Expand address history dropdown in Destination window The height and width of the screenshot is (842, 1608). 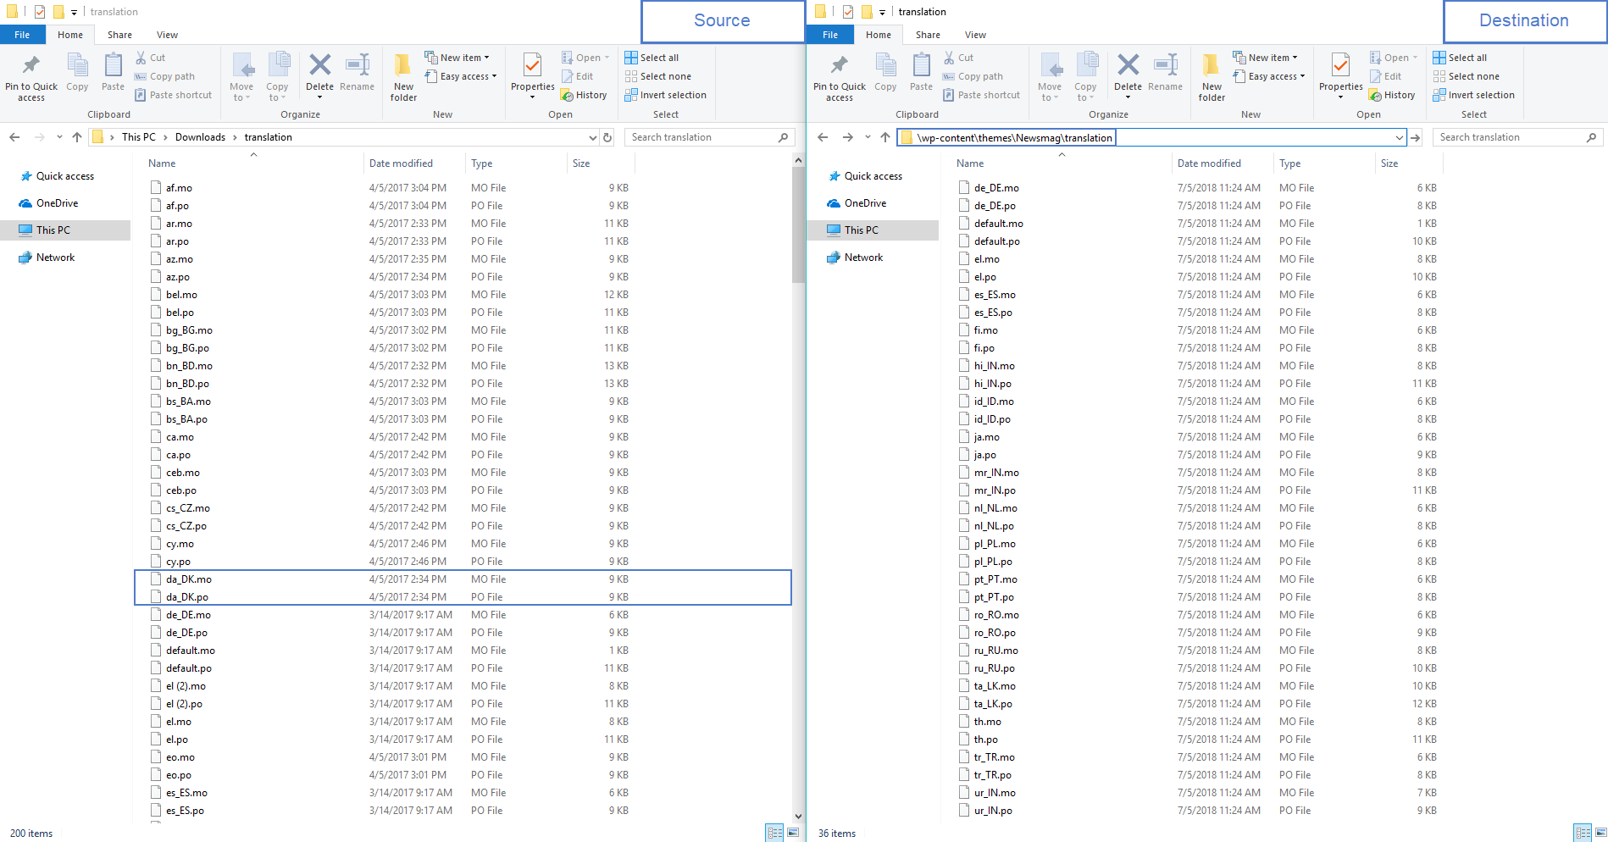[1399, 137]
